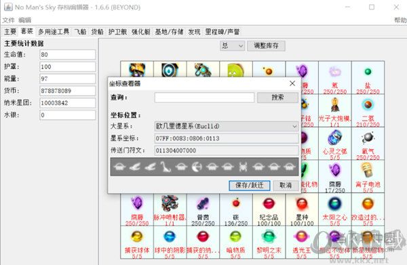The height and width of the screenshot is (265, 407).
Task: Select the 腐藤 17/250 inventory item
Action: point(335,176)
